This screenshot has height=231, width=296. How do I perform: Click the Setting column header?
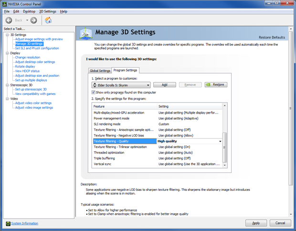click(190, 106)
